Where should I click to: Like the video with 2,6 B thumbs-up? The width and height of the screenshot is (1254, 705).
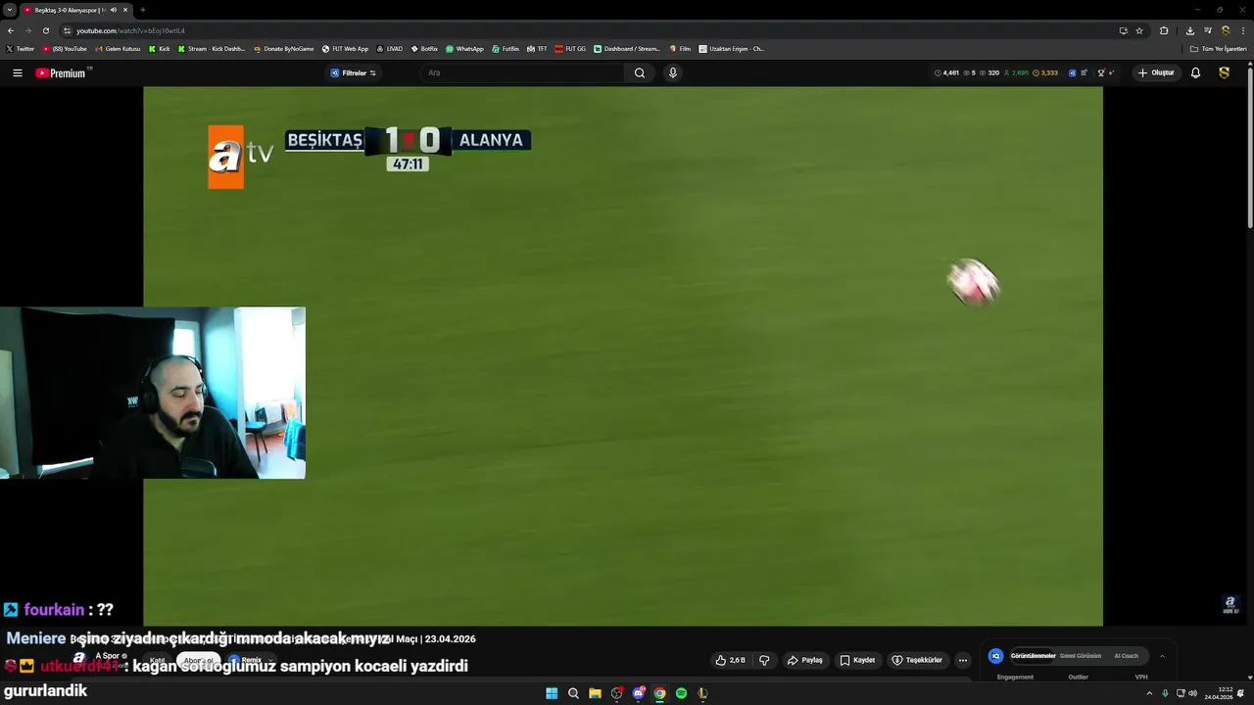click(731, 660)
